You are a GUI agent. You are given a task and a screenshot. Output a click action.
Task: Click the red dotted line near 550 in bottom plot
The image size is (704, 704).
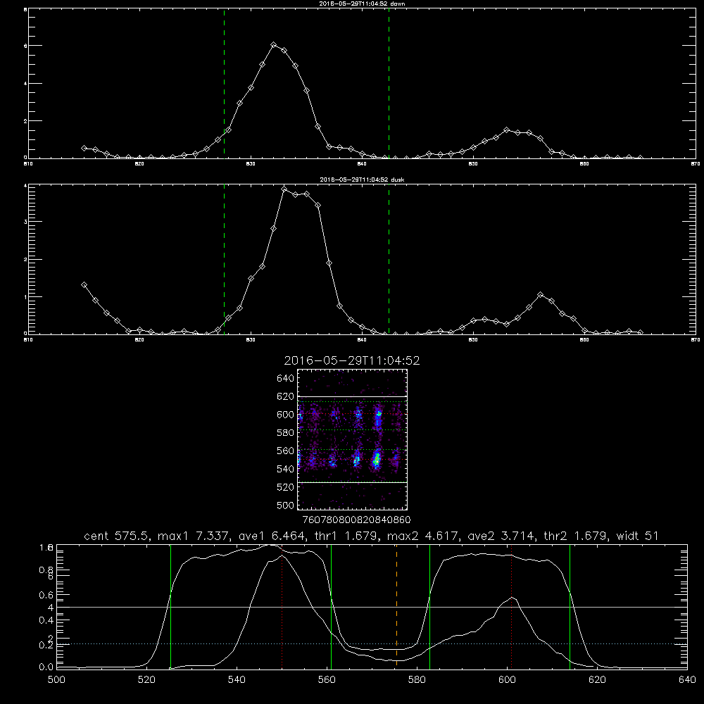click(x=282, y=607)
